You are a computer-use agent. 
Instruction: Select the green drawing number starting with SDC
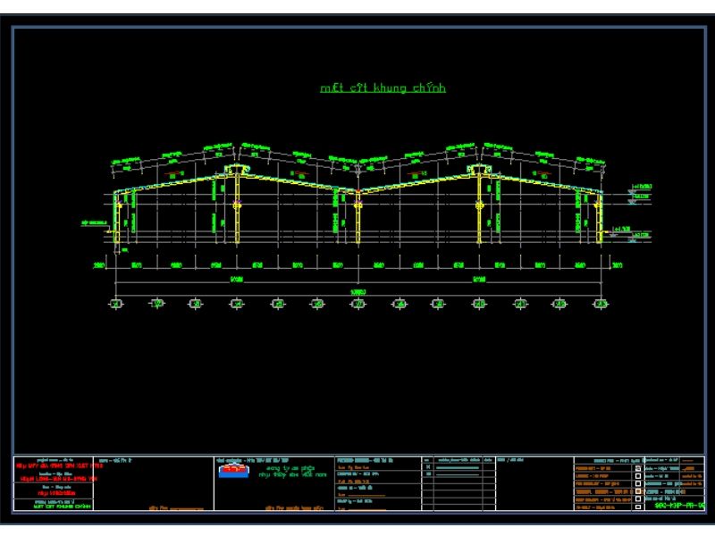pyautogui.click(x=677, y=507)
